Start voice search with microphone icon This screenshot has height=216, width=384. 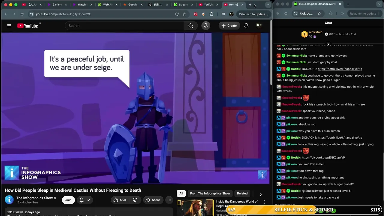[206, 26]
